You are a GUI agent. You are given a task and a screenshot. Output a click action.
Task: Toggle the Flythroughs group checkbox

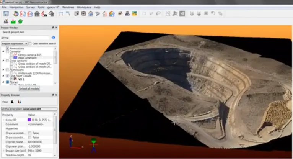tap(8, 70)
